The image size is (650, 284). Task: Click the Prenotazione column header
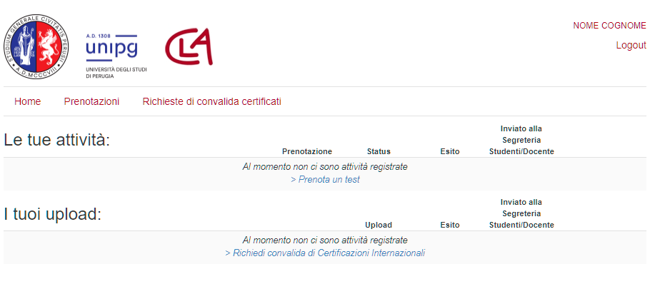pyautogui.click(x=307, y=151)
